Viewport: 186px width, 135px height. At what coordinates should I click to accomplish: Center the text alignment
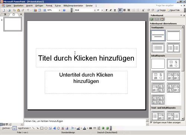coord(124,10)
